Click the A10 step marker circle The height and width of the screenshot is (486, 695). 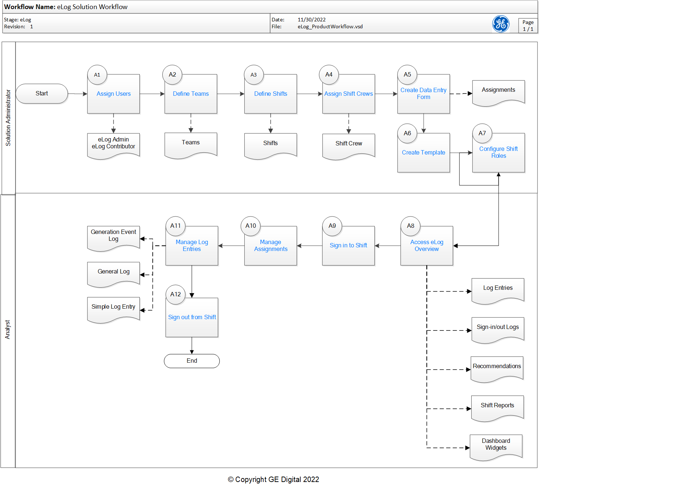pyautogui.click(x=250, y=226)
